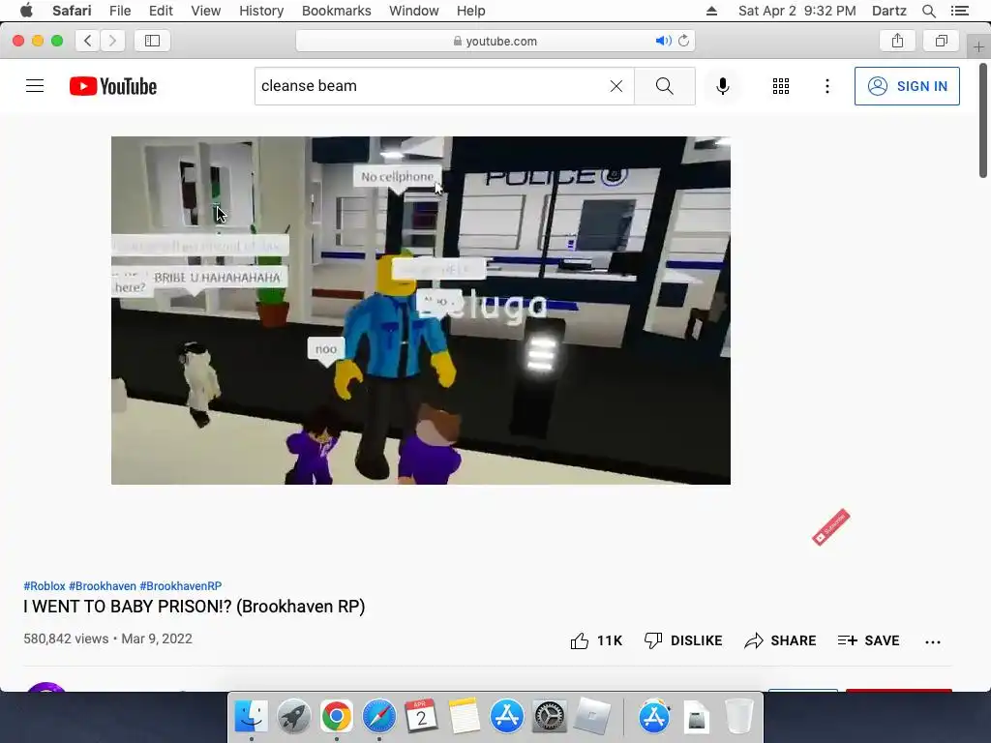
Task: Open the File menu
Action: coord(120,11)
